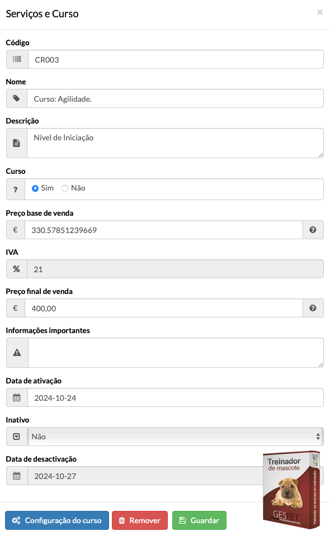330x536 pixels.
Task: Click help icon for Preço base de venda
Action: coord(313,230)
